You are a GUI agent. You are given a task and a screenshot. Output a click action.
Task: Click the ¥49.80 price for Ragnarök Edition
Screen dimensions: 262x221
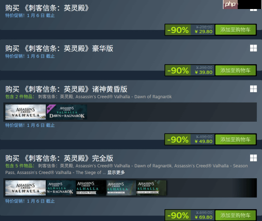[203, 142]
